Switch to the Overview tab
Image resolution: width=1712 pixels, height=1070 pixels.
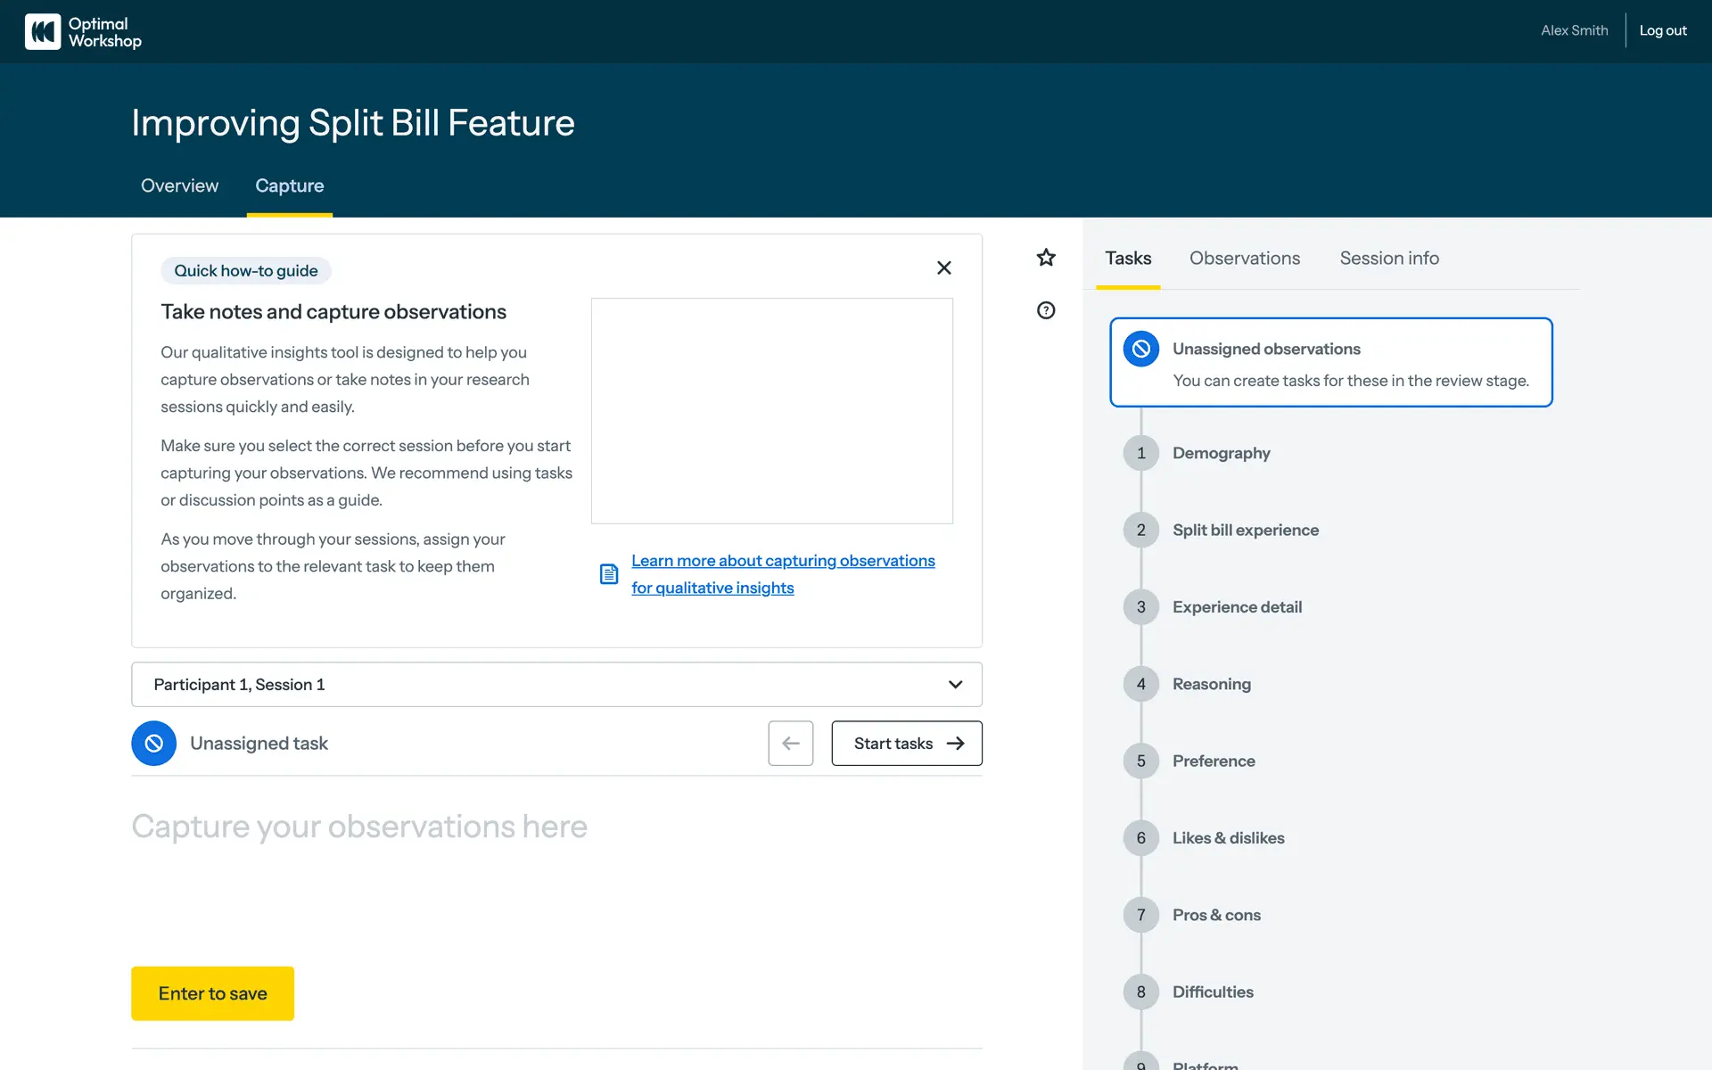click(x=179, y=185)
